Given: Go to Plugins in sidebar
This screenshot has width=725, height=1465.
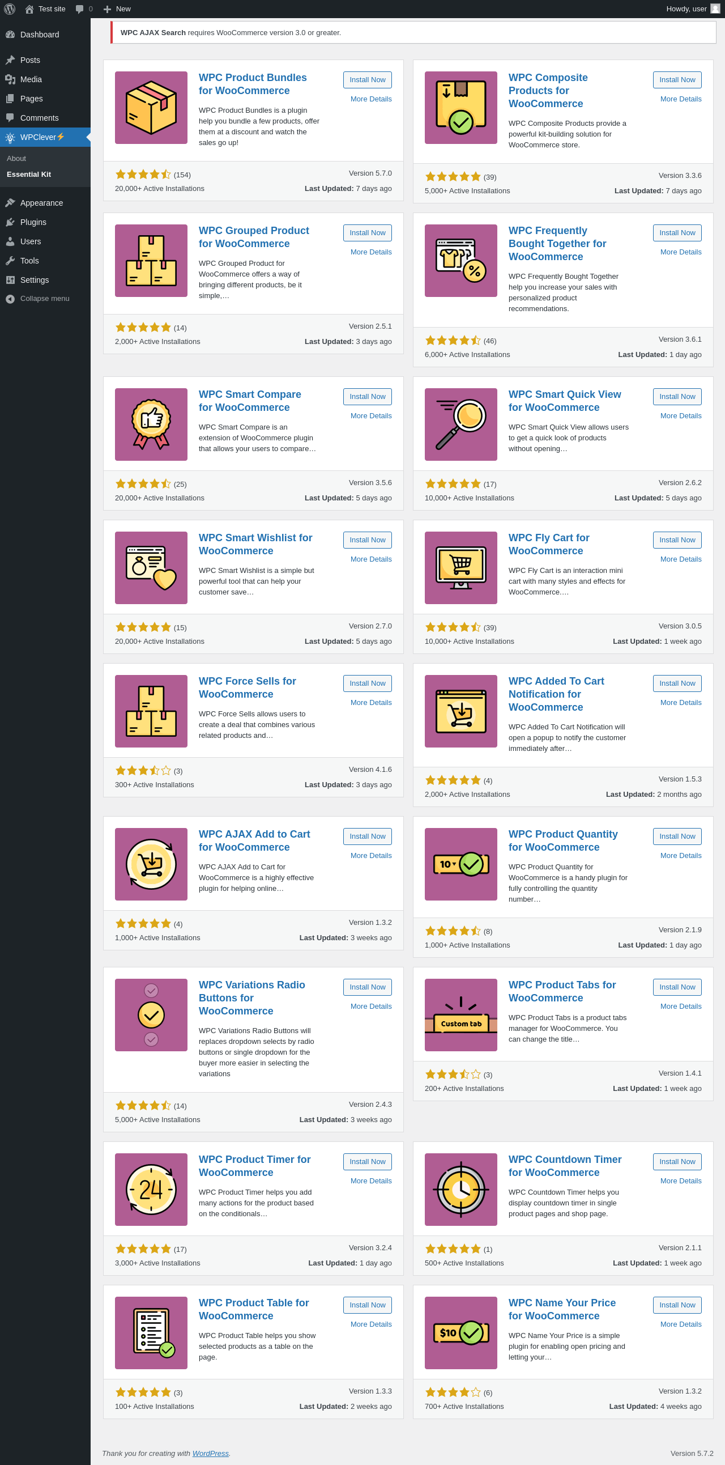Looking at the screenshot, I should point(45,222).
